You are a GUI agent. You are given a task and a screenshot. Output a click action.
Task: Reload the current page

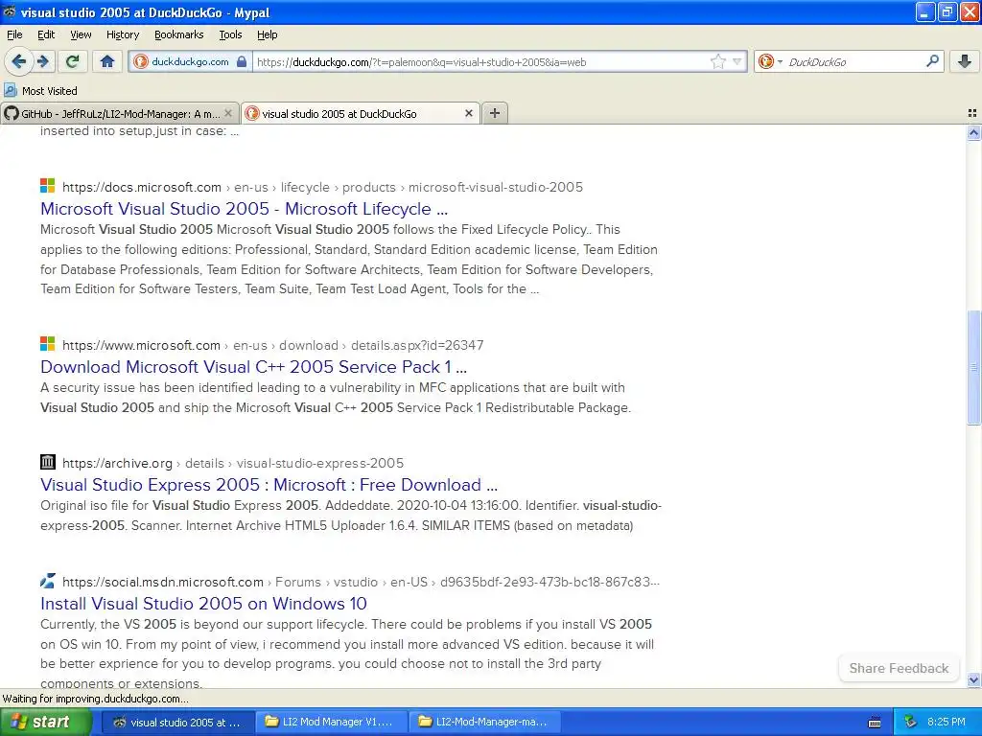coord(73,61)
